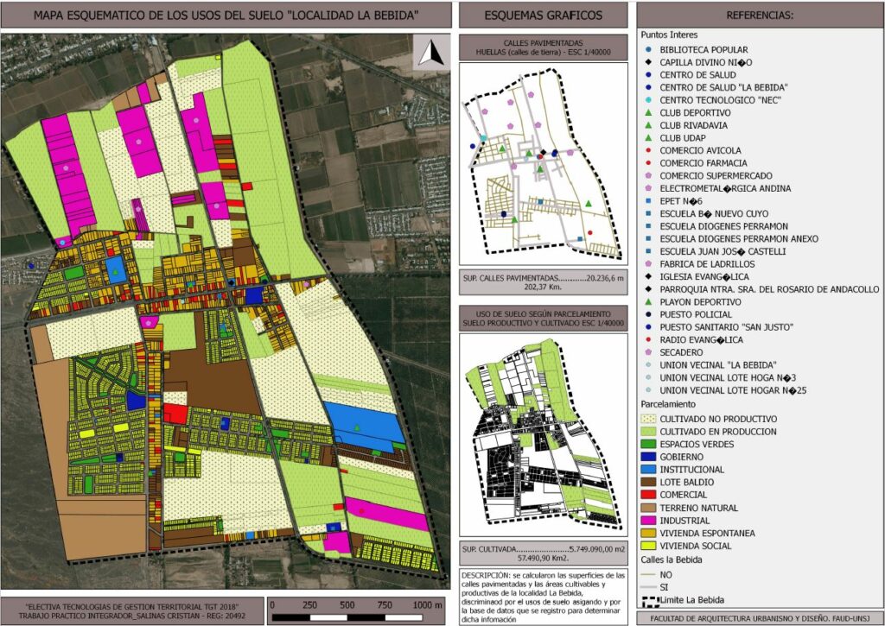Click the "REFERENCIAS:" panel header
The image size is (885, 626).
click(x=760, y=16)
